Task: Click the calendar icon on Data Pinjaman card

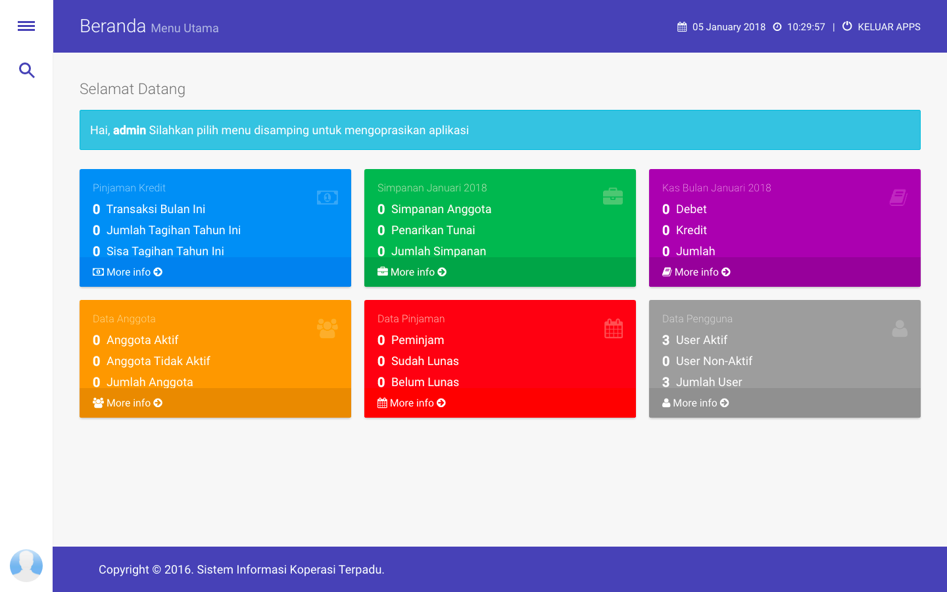Action: [613, 327]
